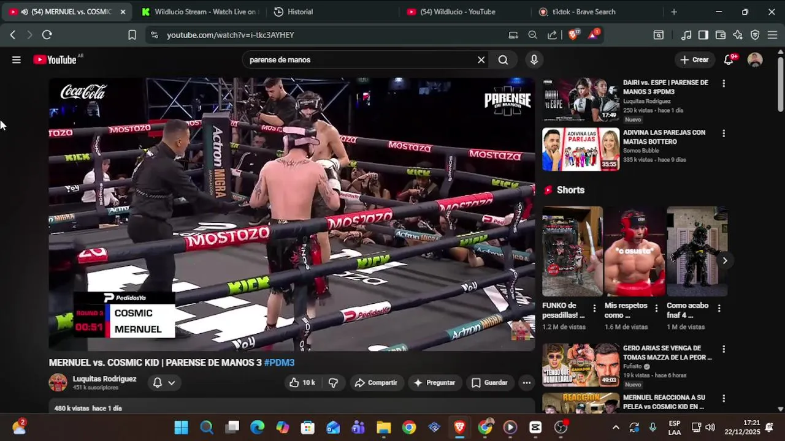Bookmark this page

coord(132,35)
